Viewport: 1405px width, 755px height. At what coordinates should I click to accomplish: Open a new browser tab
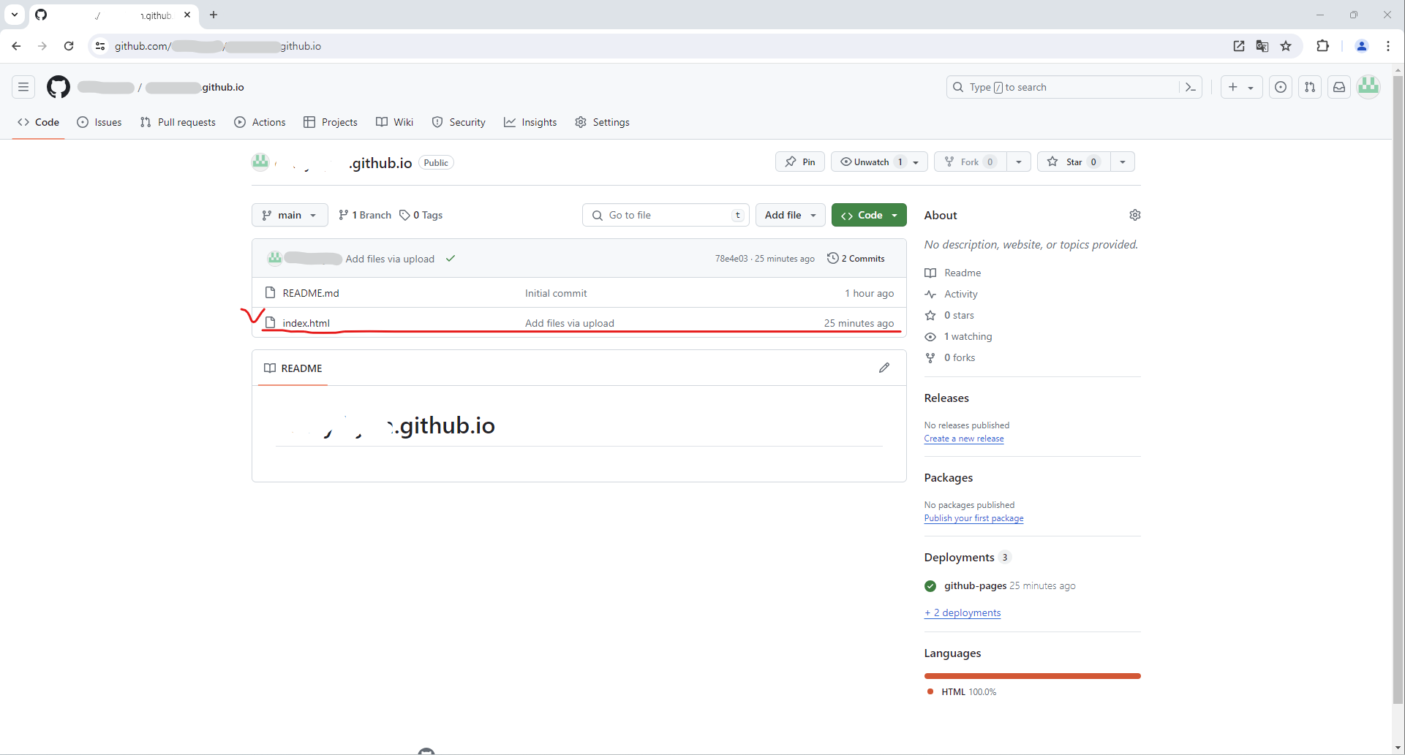click(x=214, y=15)
